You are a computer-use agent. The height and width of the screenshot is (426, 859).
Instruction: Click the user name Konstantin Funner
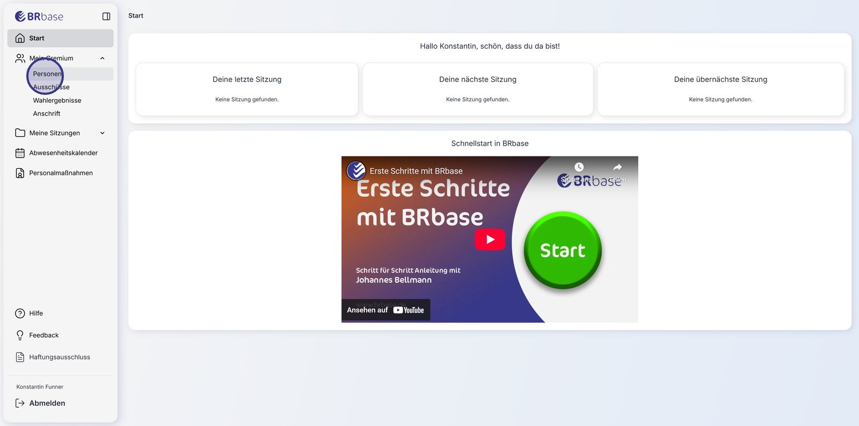[40, 387]
